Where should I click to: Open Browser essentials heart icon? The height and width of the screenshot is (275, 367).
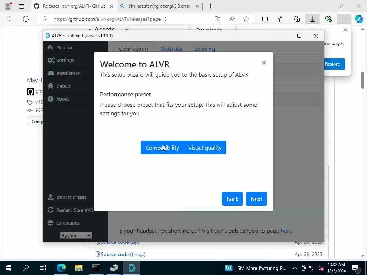(328, 19)
